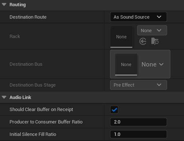Uncheck Should Clear Buffer on Receipt

[x=114, y=110]
